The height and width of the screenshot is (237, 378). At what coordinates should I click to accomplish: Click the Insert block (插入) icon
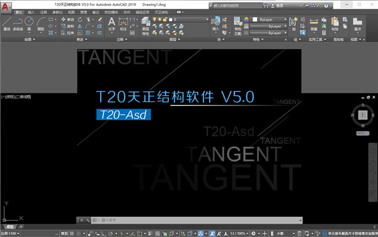coord(215,23)
